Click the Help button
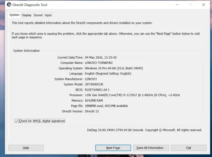This screenshot has height=157, width=212. [26, 148]
